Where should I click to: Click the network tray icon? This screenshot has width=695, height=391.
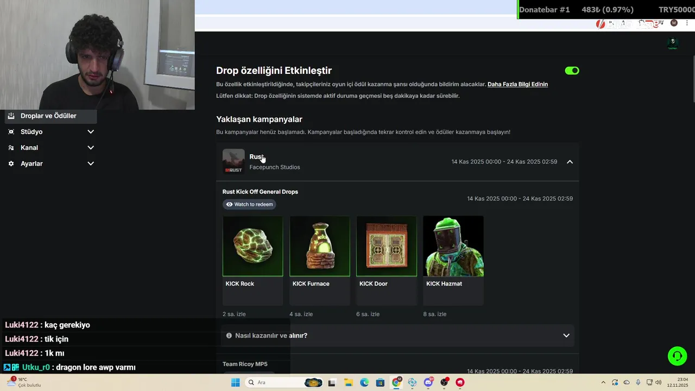click(649, 382)
